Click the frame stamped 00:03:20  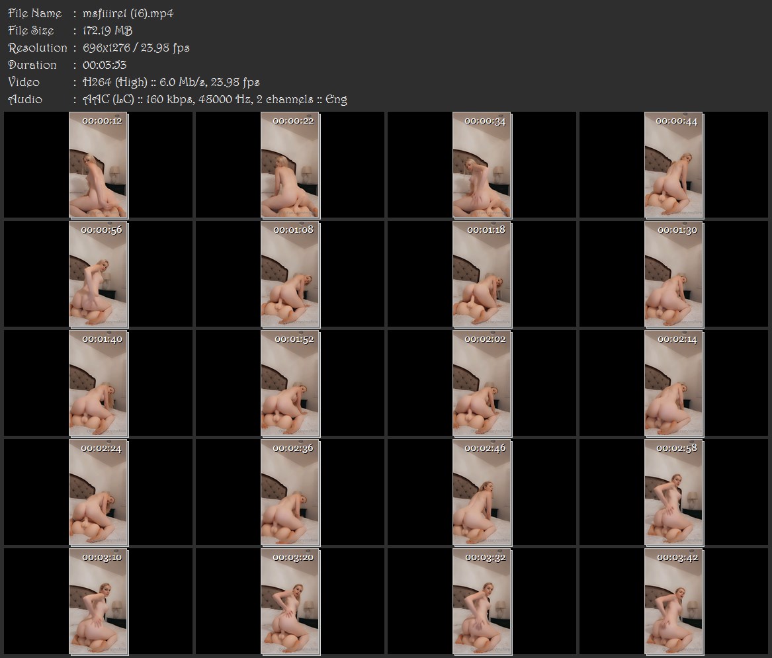pyautogui.click(x=290, y=602)
